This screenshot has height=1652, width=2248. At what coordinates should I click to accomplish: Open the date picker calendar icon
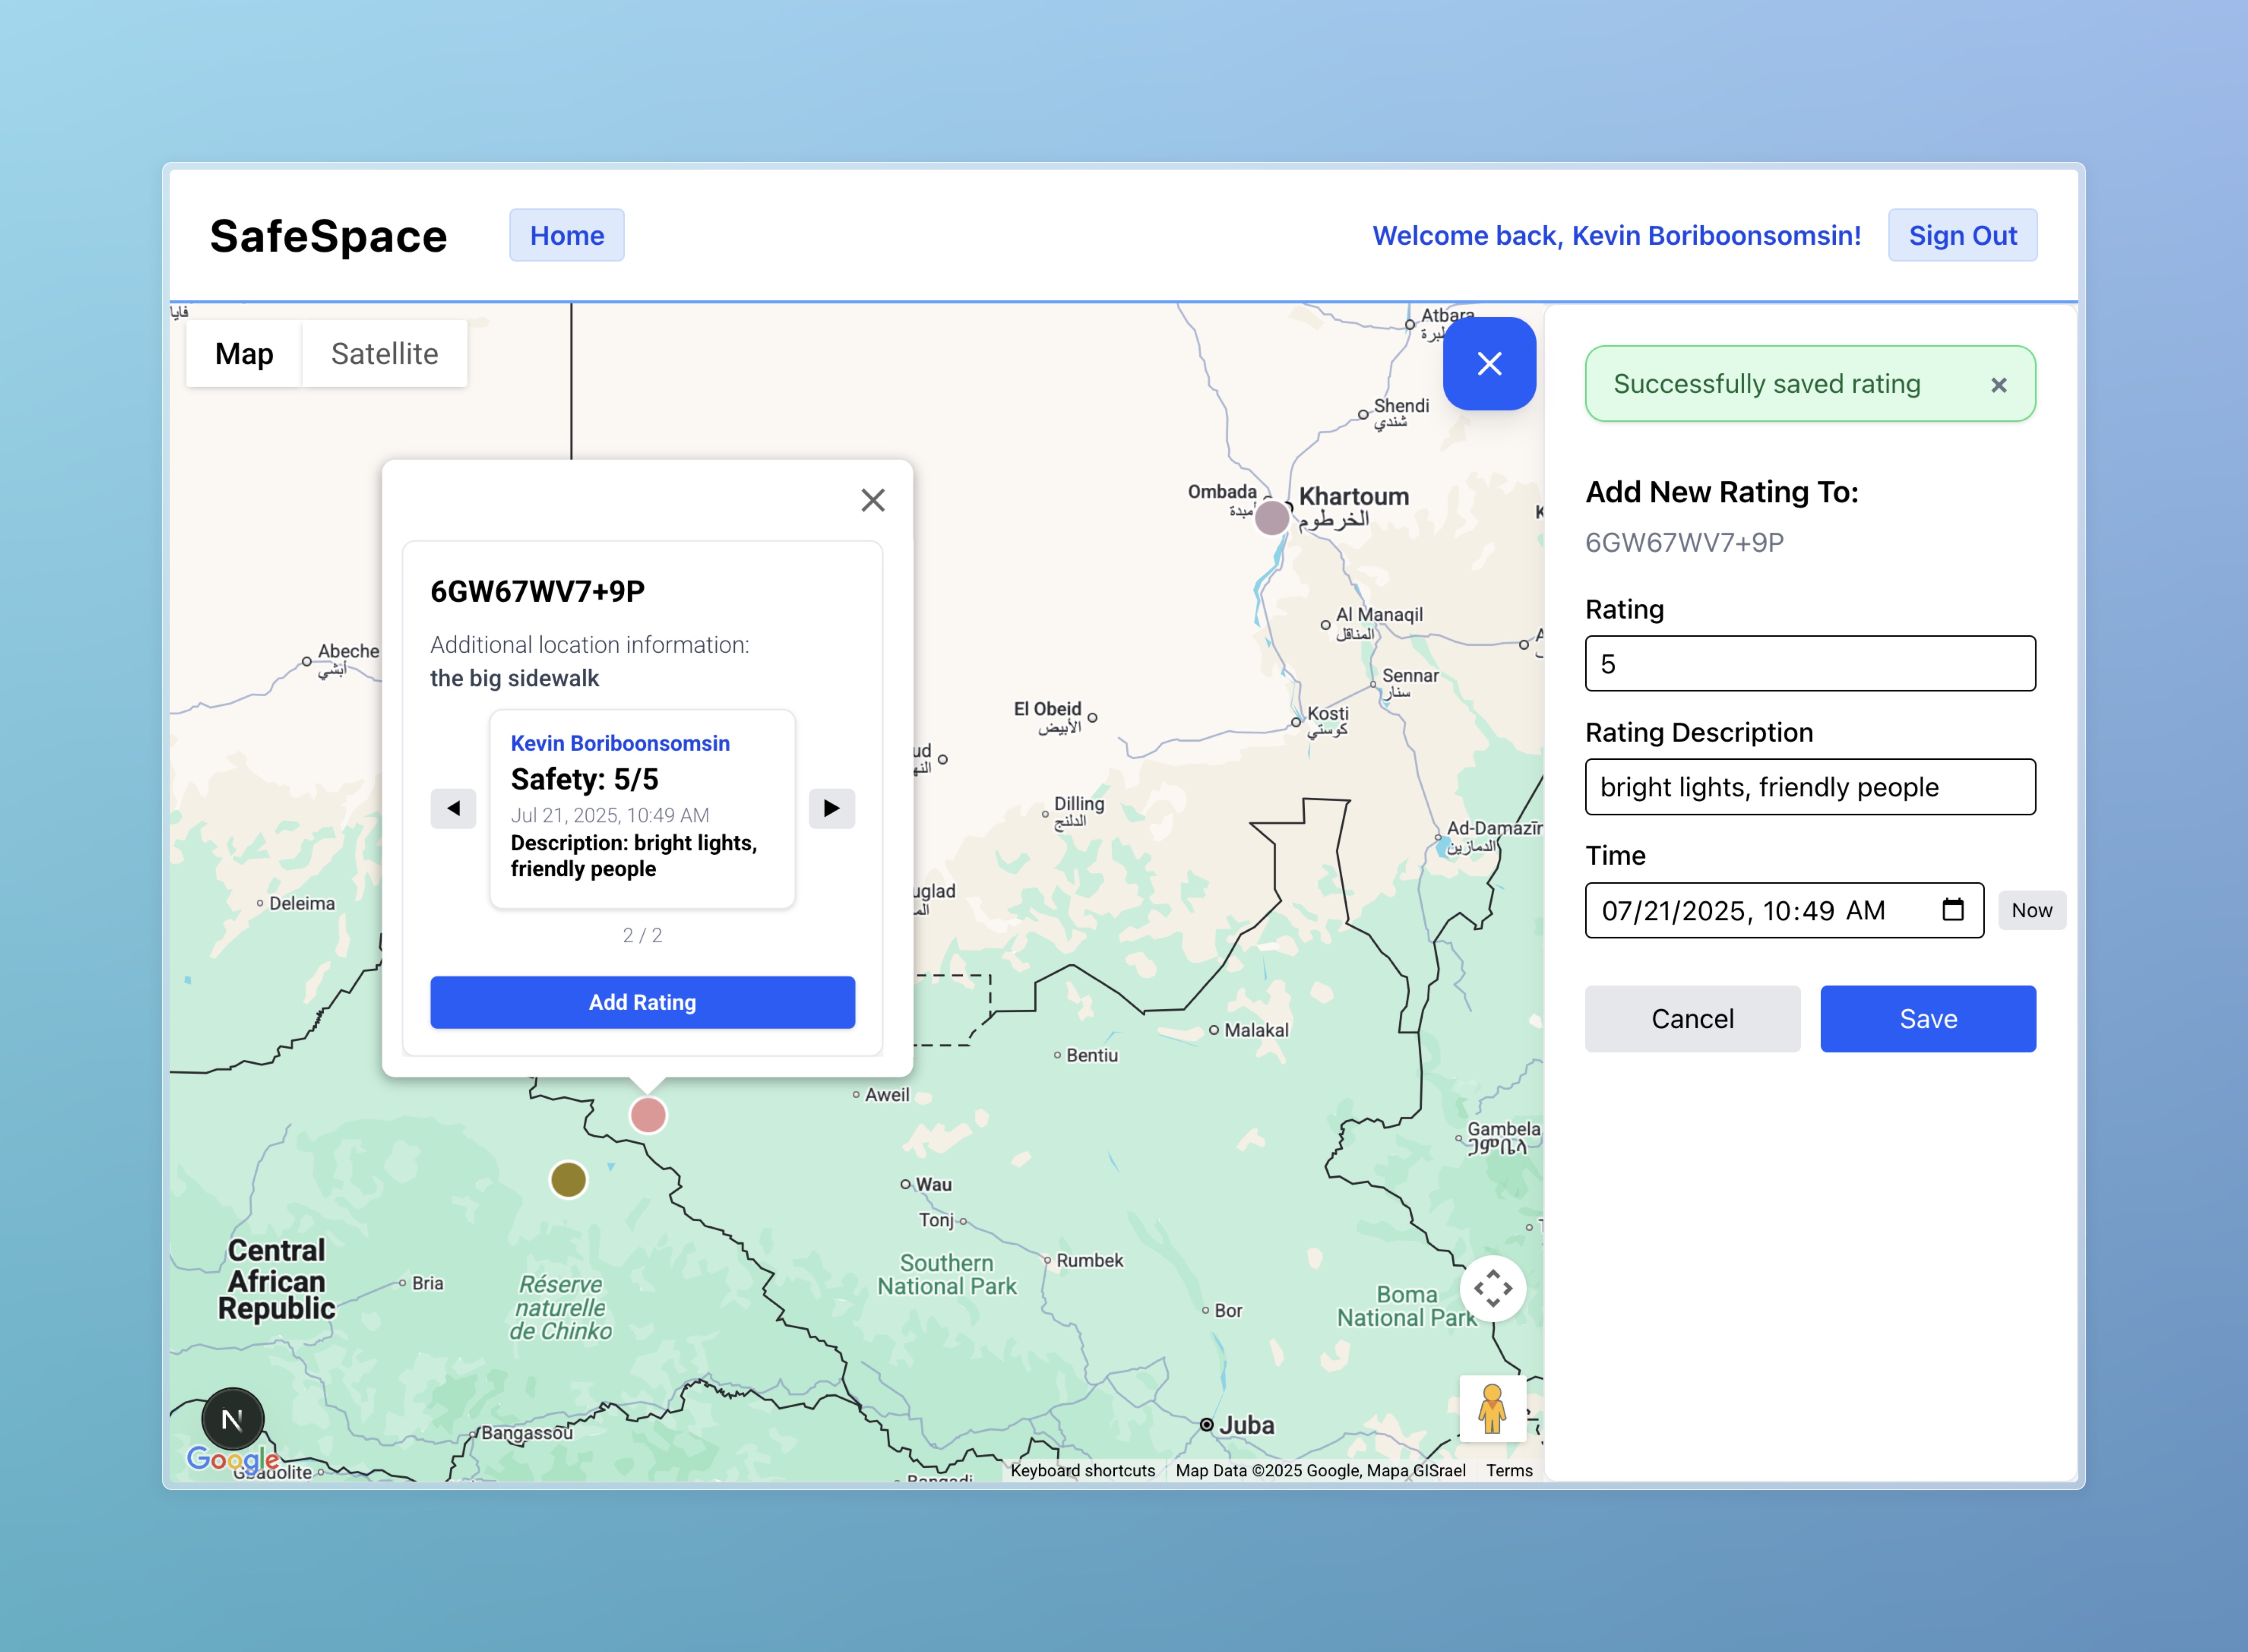[x=1952, y=910]
